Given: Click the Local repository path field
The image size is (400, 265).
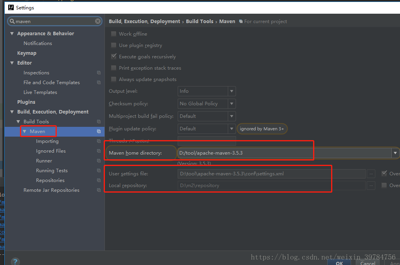Looking at the screenshot, I should (272, 186).
